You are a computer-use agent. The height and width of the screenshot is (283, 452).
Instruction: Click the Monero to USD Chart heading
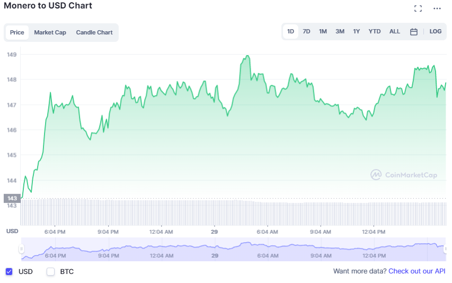click(x=48, y=5)
